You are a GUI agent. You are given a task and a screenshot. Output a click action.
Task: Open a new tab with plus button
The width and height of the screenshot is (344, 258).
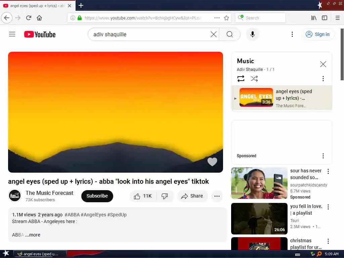click(81, 5)
